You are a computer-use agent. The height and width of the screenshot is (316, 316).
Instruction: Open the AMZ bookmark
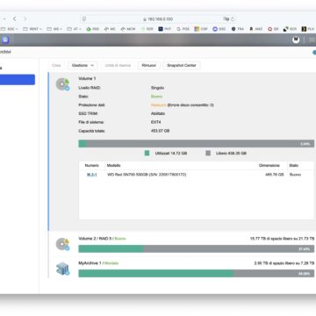pyautogui.click(x=255, y=29)
